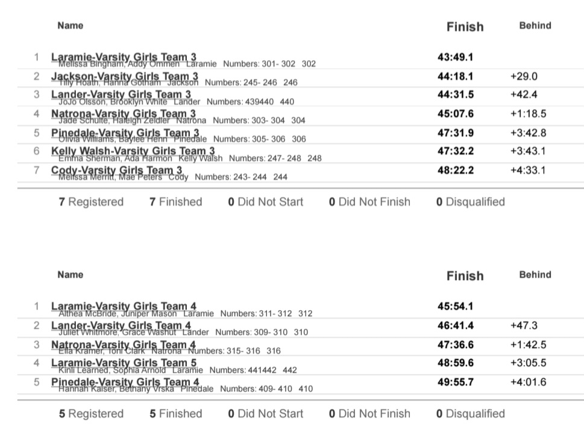The height and width of the screenshot is (439, 584).
Task: Open the Jackson-Varsity Girls Team 3 result
Action: (x=124, y=76)
